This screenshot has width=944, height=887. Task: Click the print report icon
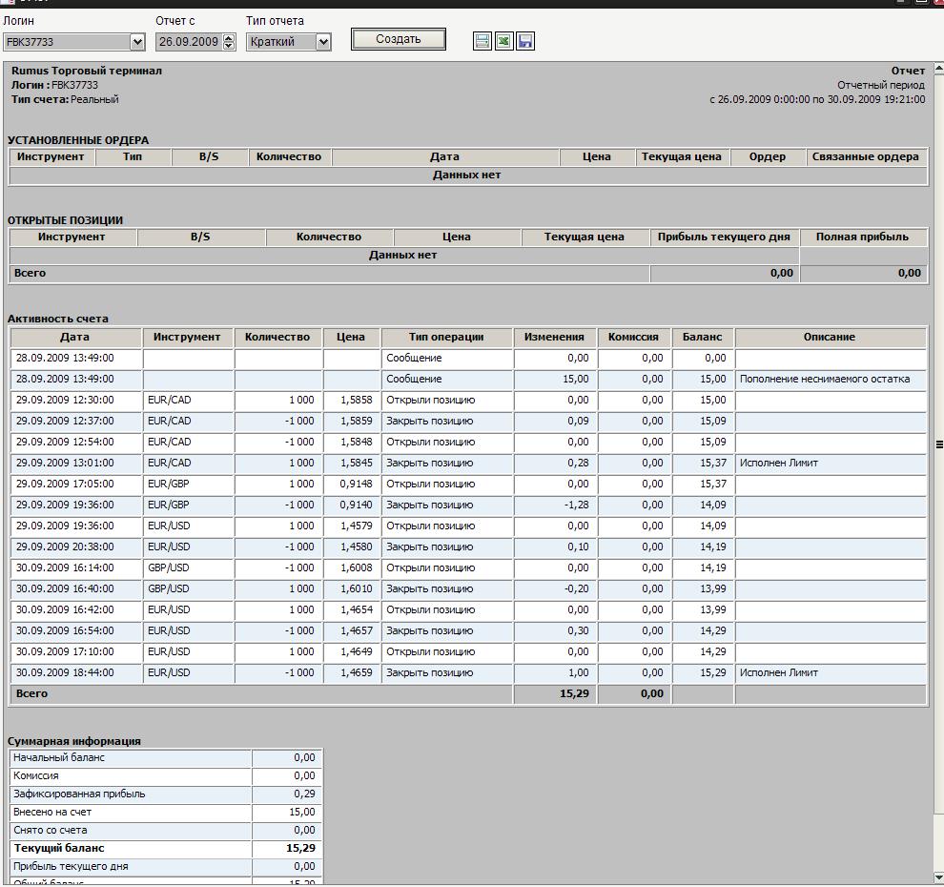click(x=482, y=41)
